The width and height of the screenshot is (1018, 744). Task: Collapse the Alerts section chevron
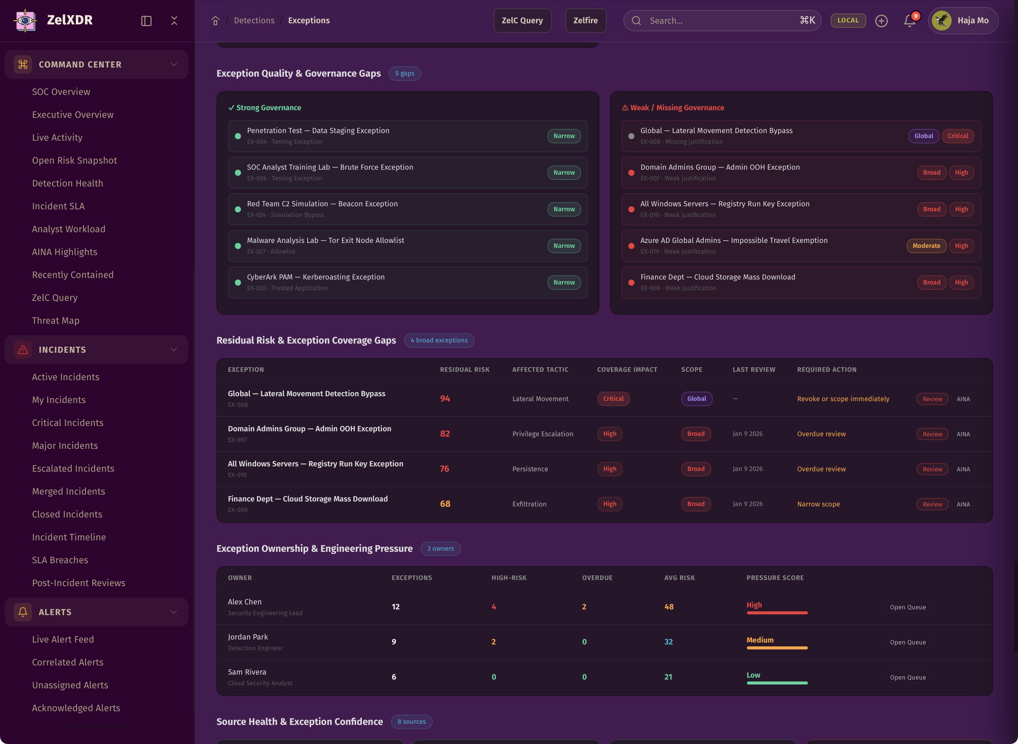pyautogui.click(x=174, y=612)
